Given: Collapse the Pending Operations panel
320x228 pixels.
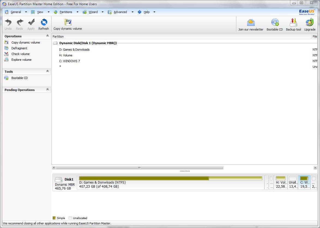Looking at the screenshot, I should [x=47, y=90].
